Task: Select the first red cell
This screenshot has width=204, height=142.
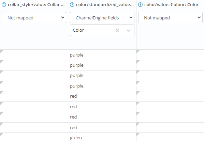Action: coord(102,96)
